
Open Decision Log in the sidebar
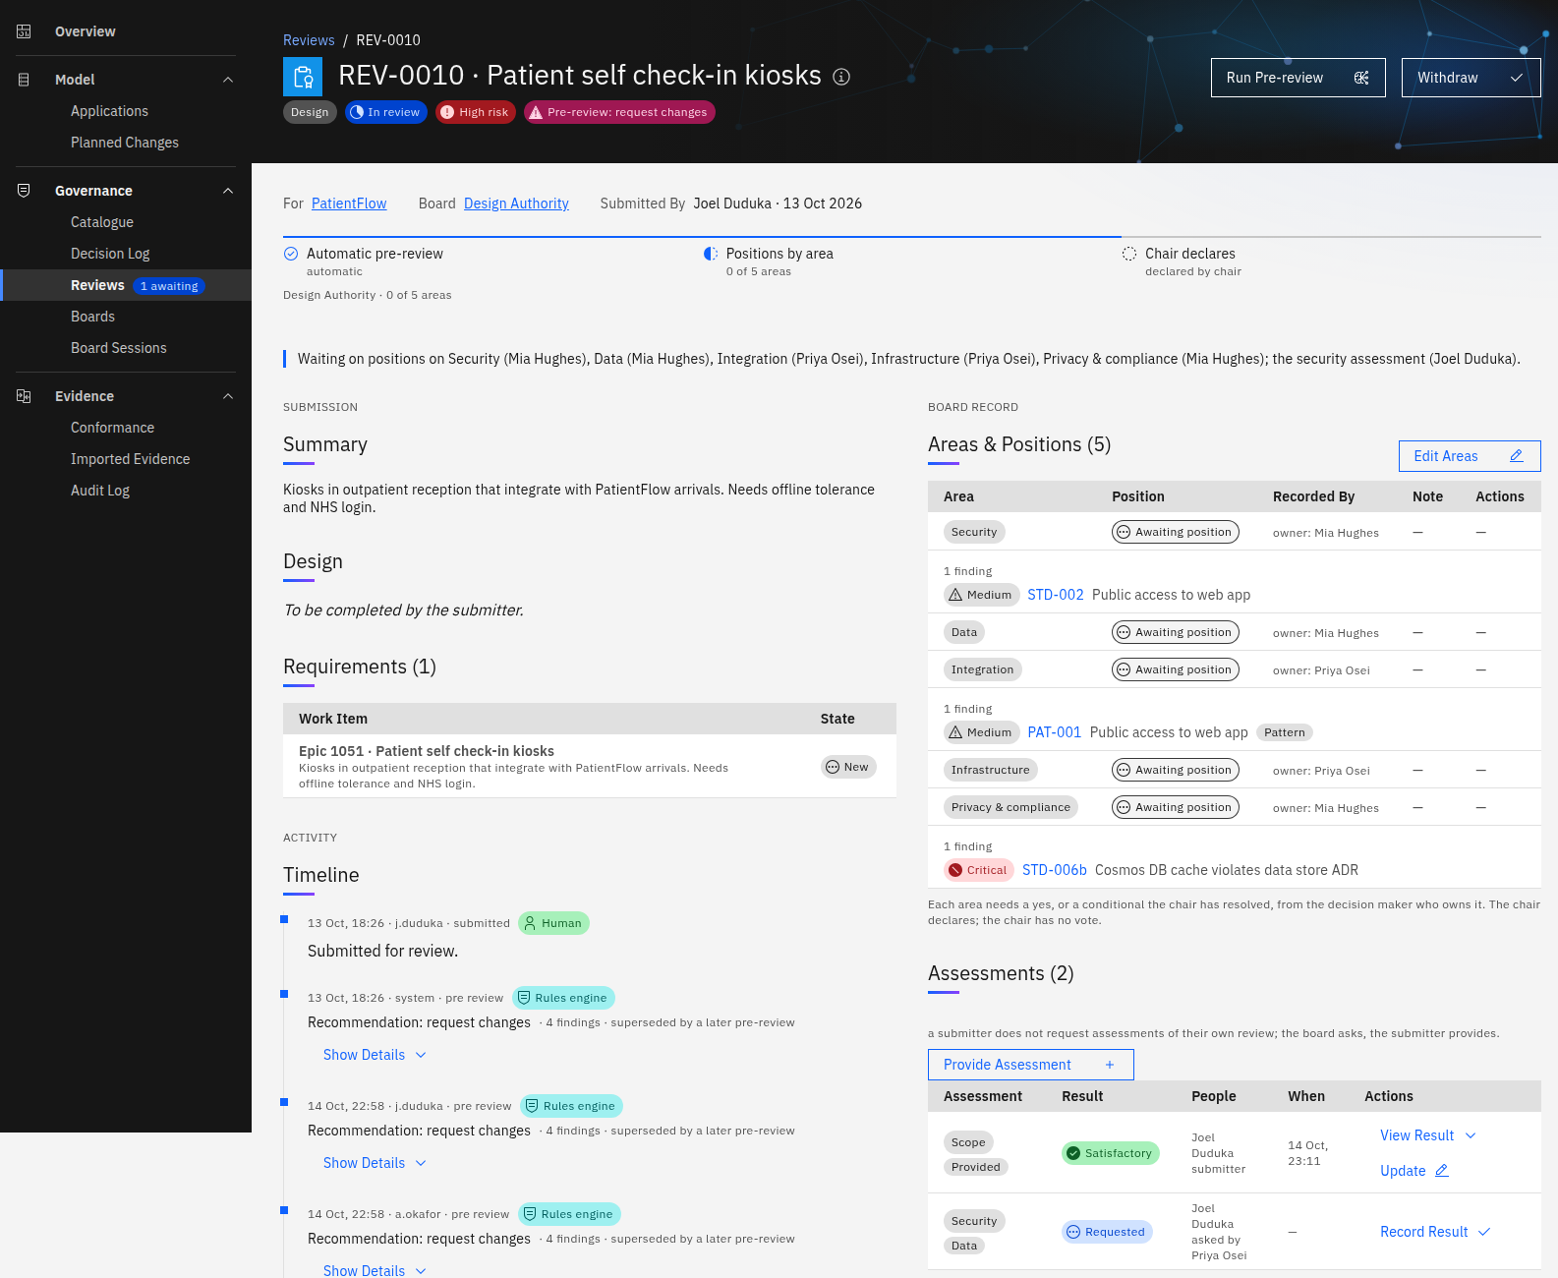[x=110, y=254]
